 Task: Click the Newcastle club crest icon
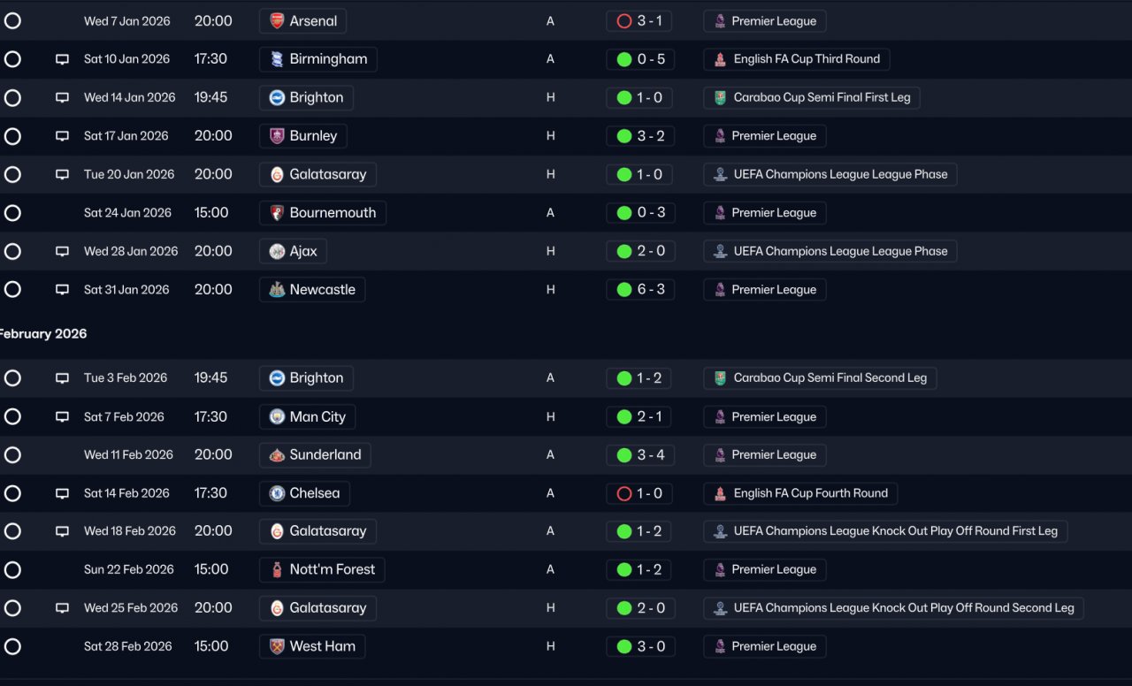(x=277, y=290)
